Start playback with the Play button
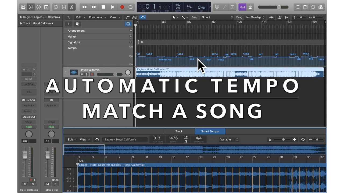 (113, 7)
